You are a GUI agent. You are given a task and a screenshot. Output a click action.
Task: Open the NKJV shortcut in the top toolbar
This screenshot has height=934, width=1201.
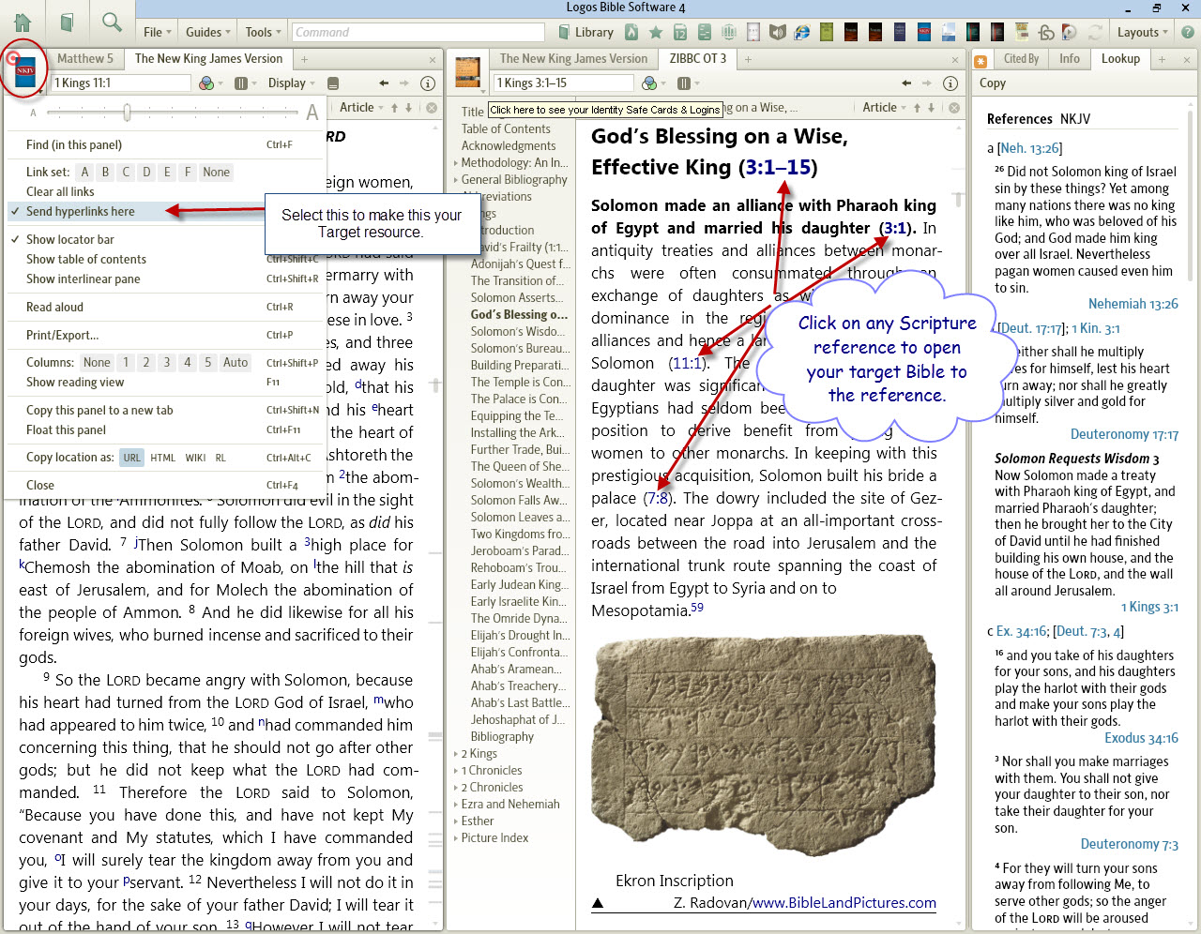924,32
